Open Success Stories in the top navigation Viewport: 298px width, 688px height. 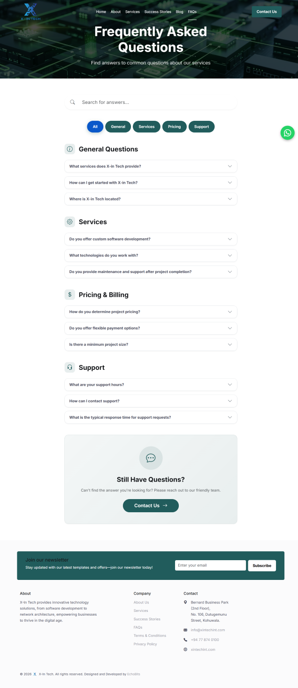158,12
